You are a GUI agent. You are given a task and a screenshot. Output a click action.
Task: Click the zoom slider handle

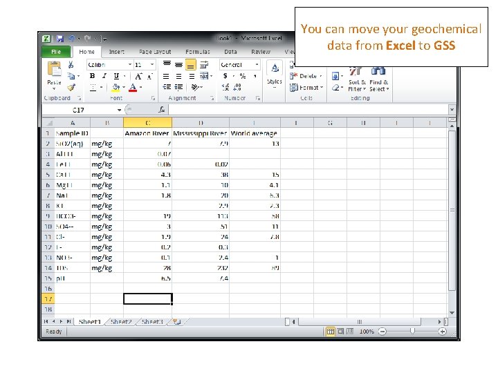coord(412,332)
